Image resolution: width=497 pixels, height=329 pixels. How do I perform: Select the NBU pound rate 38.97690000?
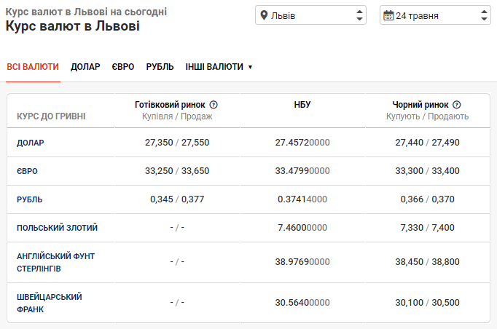[x=302, y=261]
